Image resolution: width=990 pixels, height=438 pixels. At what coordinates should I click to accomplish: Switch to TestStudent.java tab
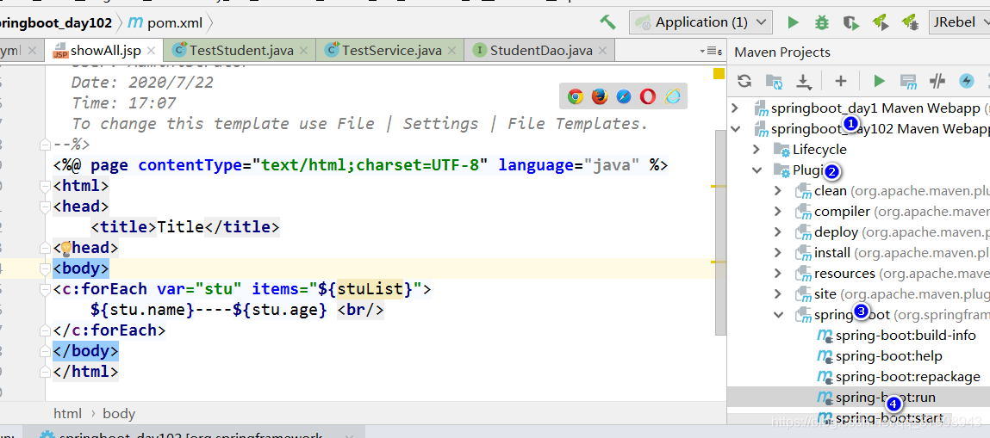tap(241, 51)
